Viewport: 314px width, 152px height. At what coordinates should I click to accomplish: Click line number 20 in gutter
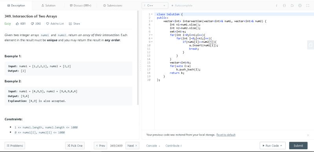[x=149, y=80]
